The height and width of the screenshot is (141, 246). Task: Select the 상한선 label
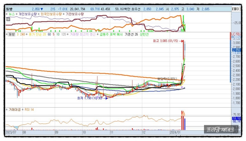(x=144, y=34)
